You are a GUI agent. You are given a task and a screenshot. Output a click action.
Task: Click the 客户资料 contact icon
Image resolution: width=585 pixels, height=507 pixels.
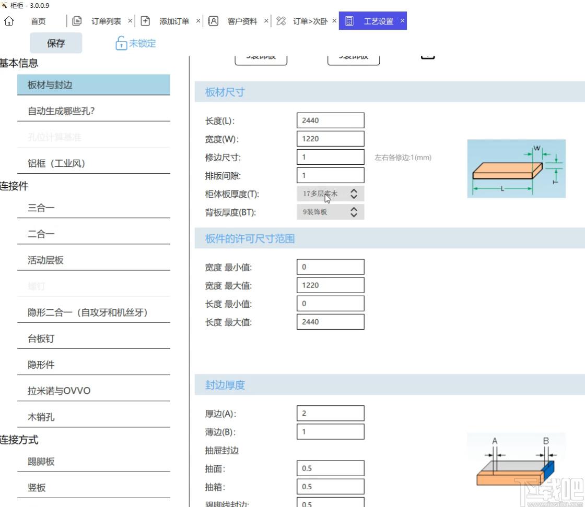213,21
